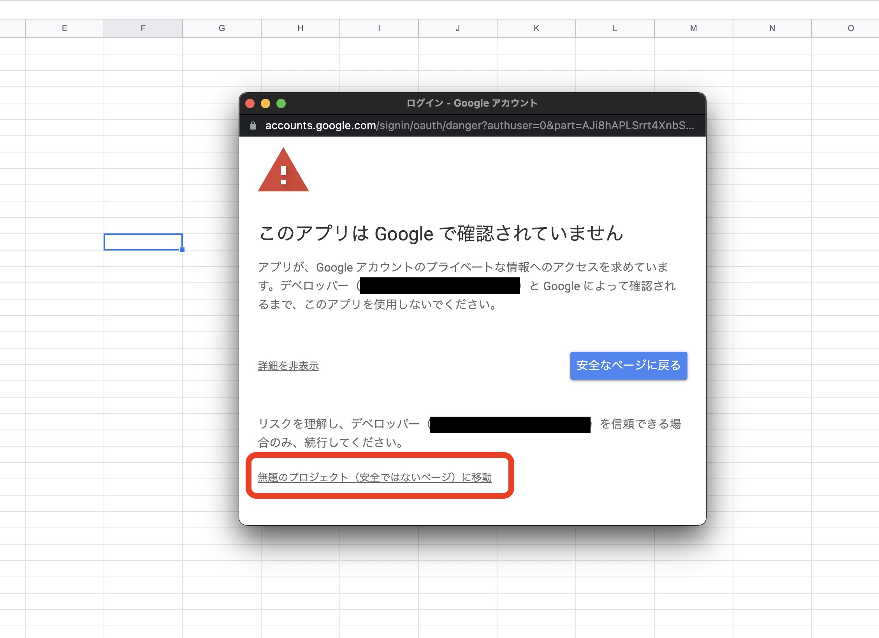
Task: Click the red warning triangle icon
Action: (x=283, y=170)
